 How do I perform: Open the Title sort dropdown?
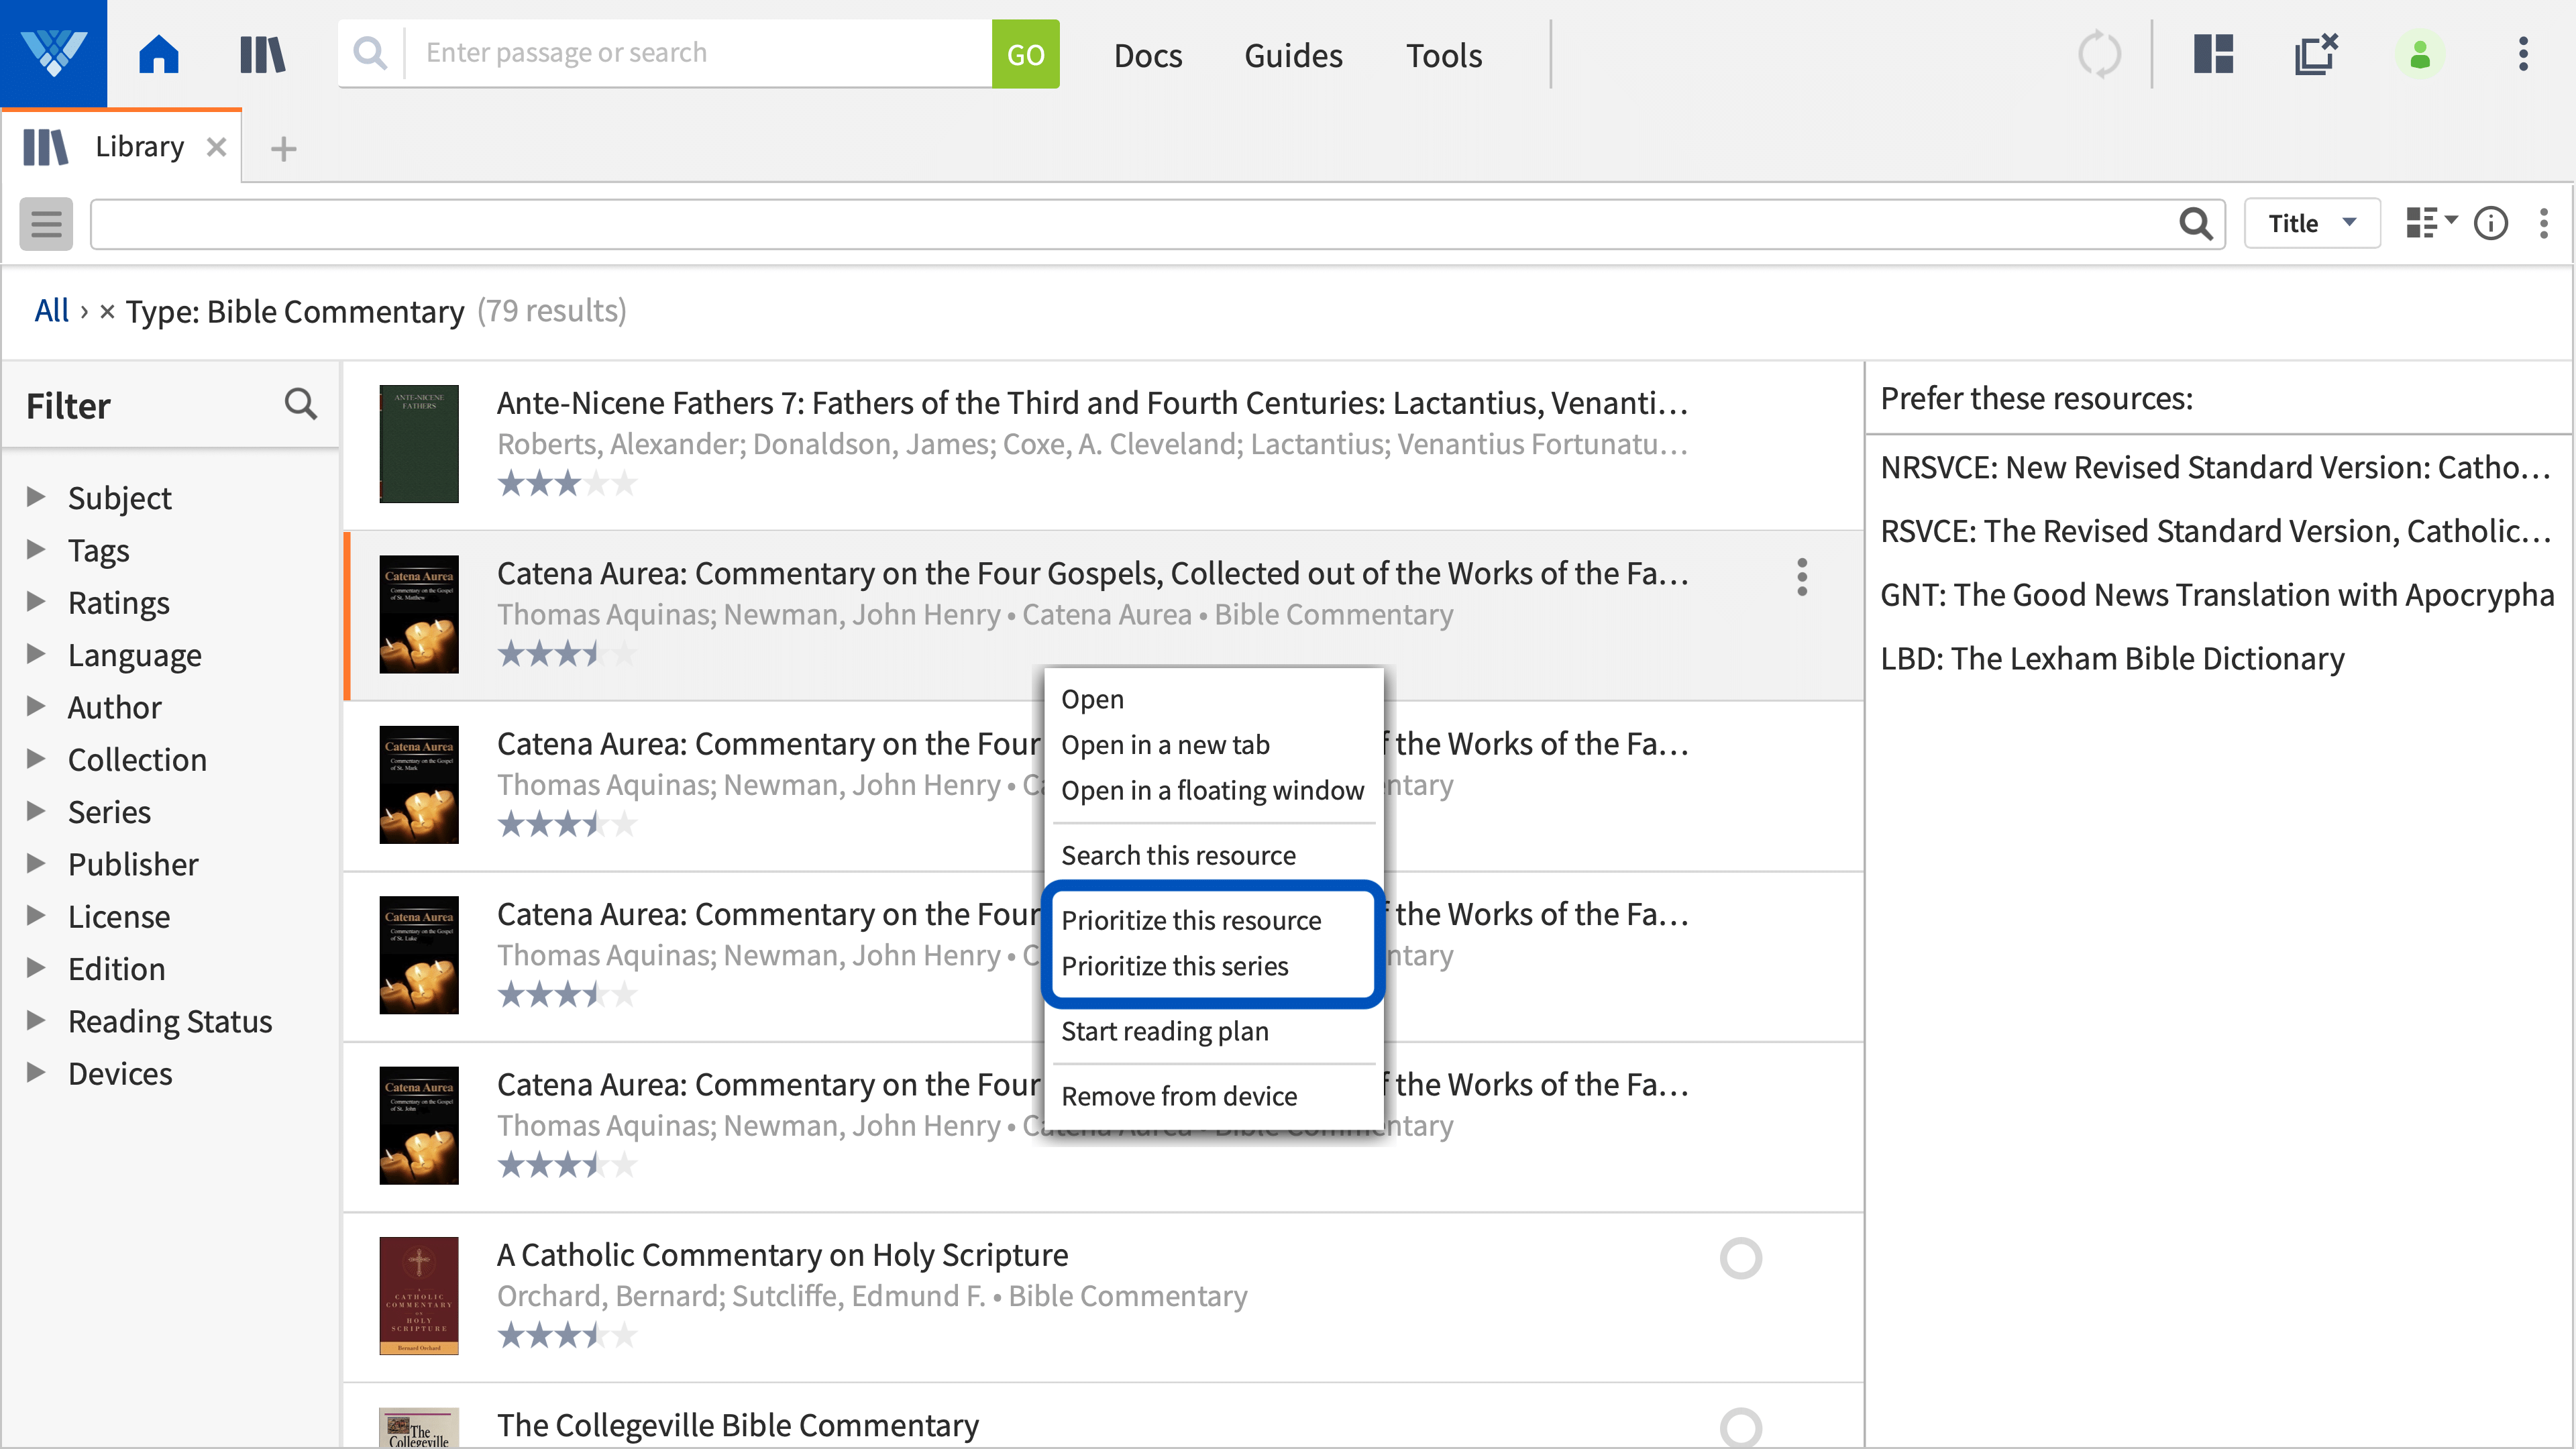pos(2312,223)
